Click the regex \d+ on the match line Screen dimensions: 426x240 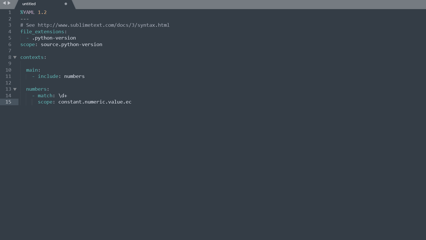tap(63, 96)
